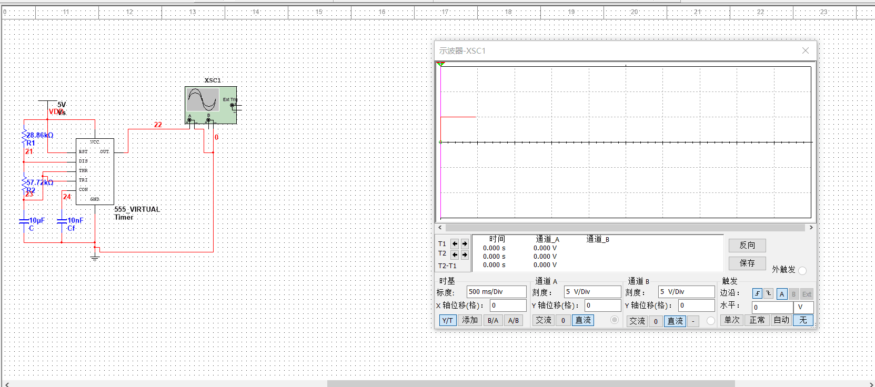Toggle Y/T display mode
The image size is (875, 387).
point(448,320)
